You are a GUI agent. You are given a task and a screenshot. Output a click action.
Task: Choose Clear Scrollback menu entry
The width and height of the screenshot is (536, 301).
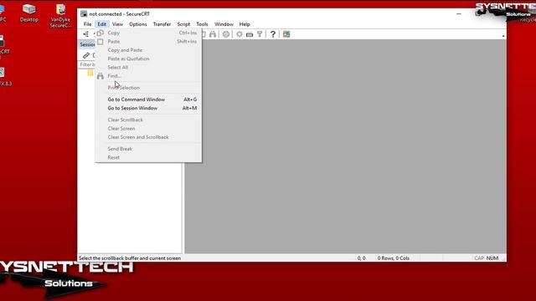[x=148, y=120]
